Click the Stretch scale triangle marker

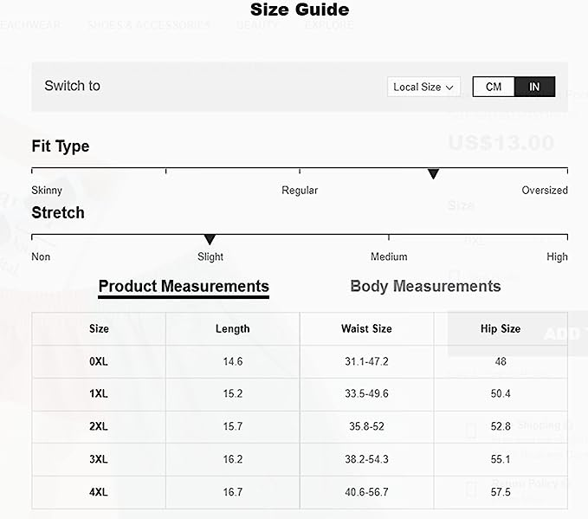pyautogui.click(x=209, y=240)
